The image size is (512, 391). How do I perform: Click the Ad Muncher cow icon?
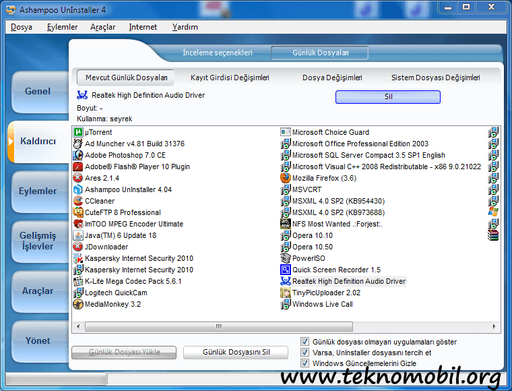(x=78, y=144)
